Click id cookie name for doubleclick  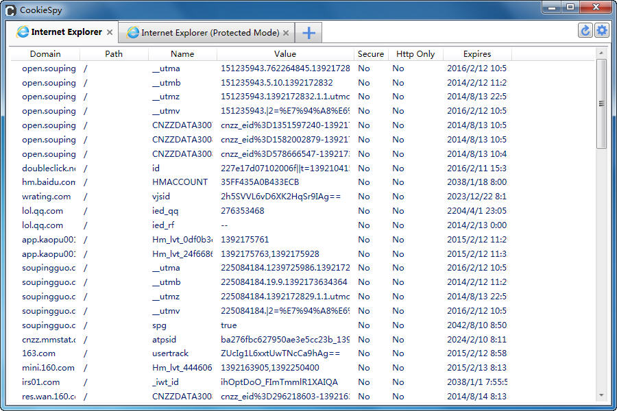(156, 169)
